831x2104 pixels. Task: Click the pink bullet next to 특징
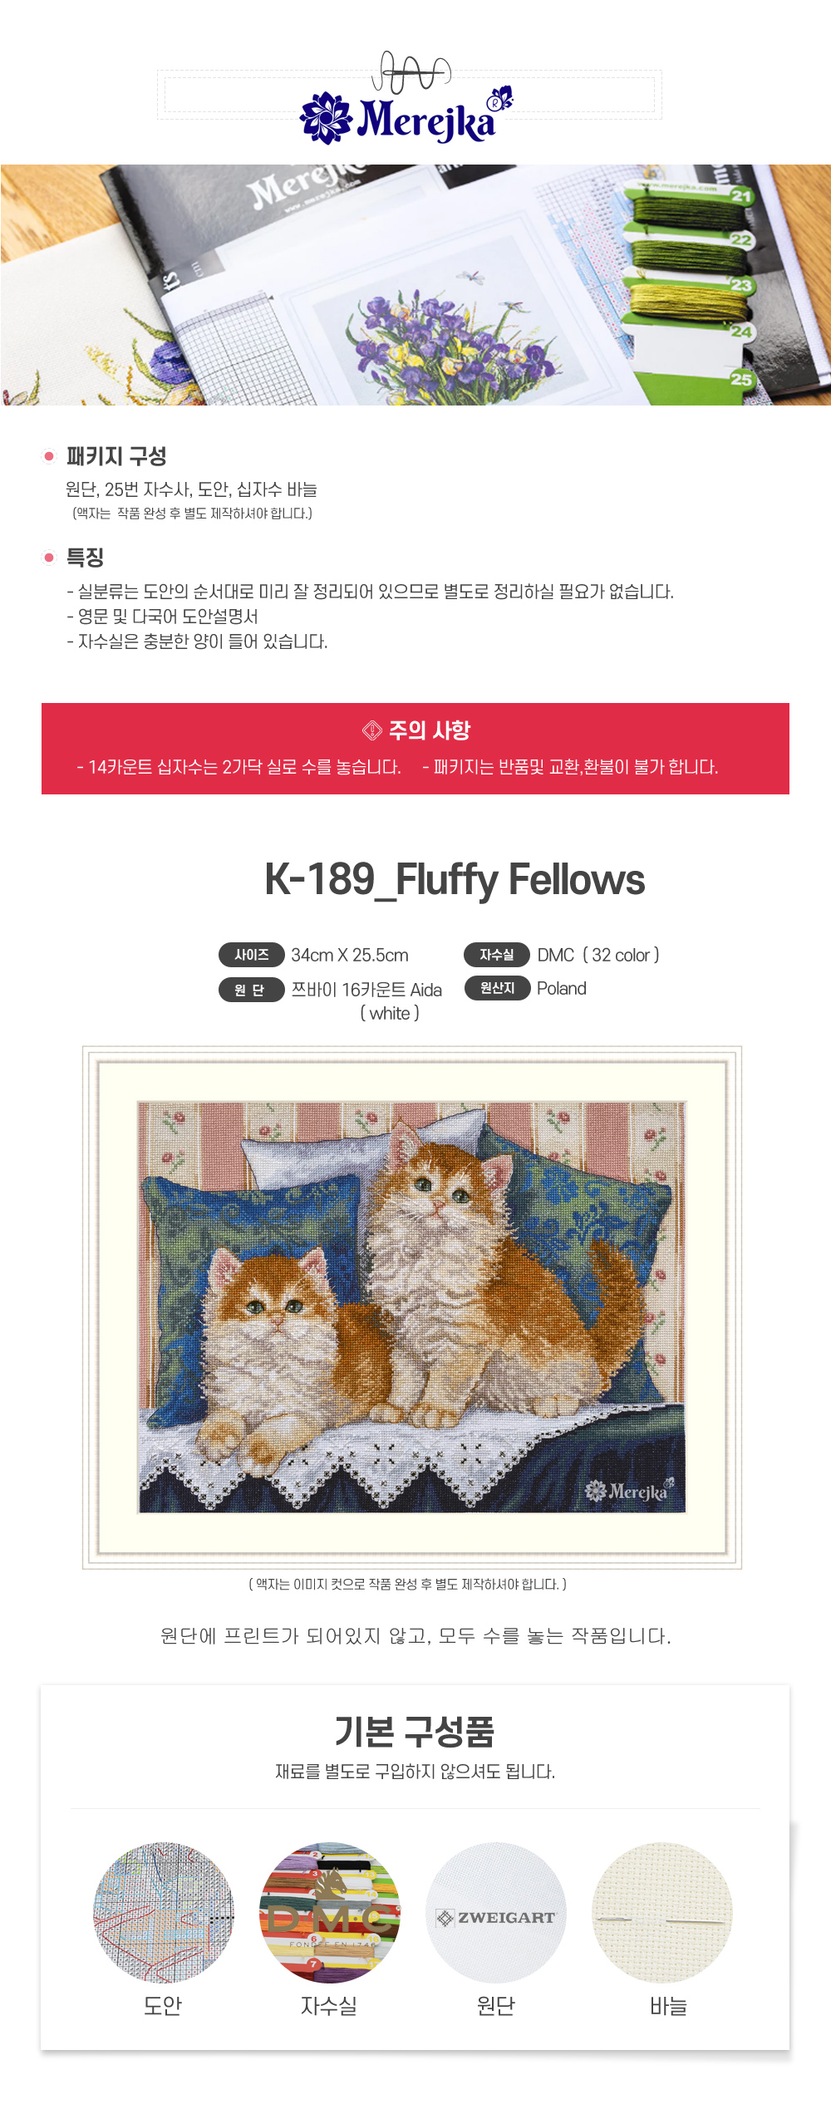[x=49, y=558]
